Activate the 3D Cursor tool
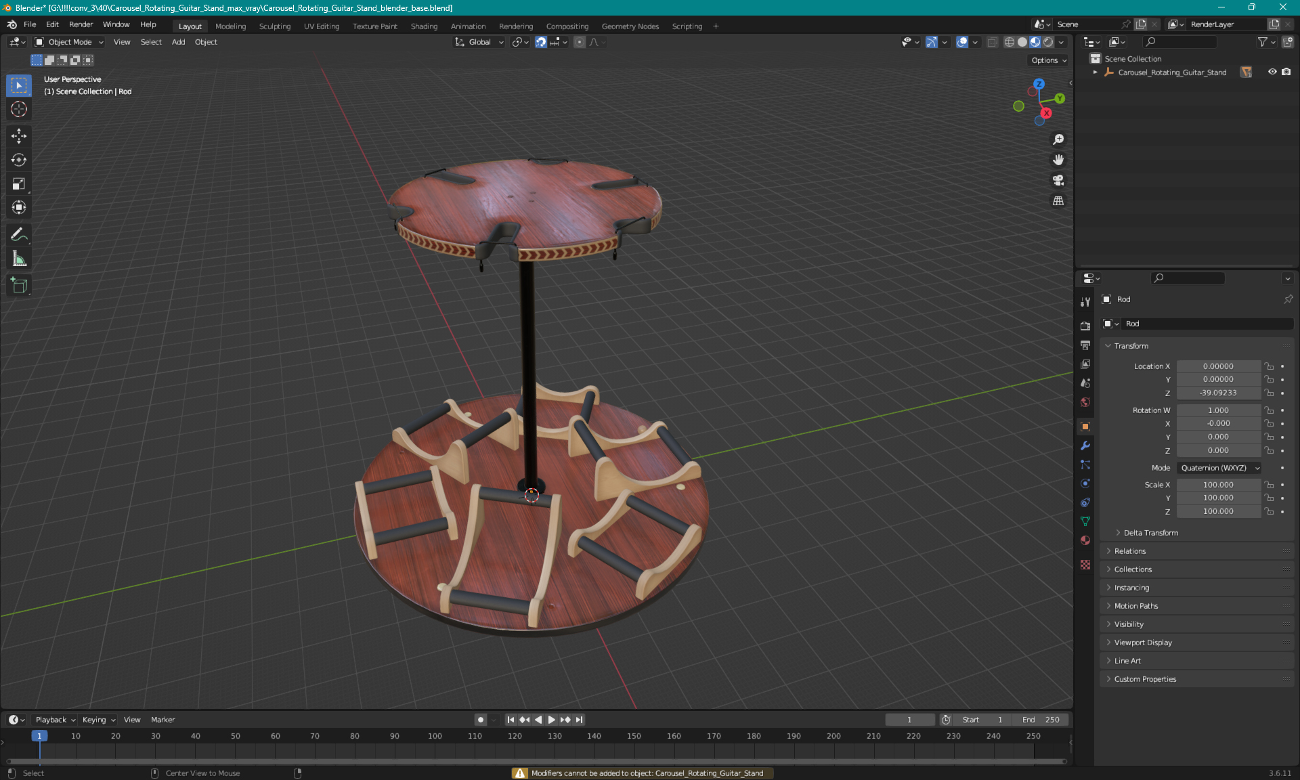This screenshot has width=1300, height=780. (19, 109)
